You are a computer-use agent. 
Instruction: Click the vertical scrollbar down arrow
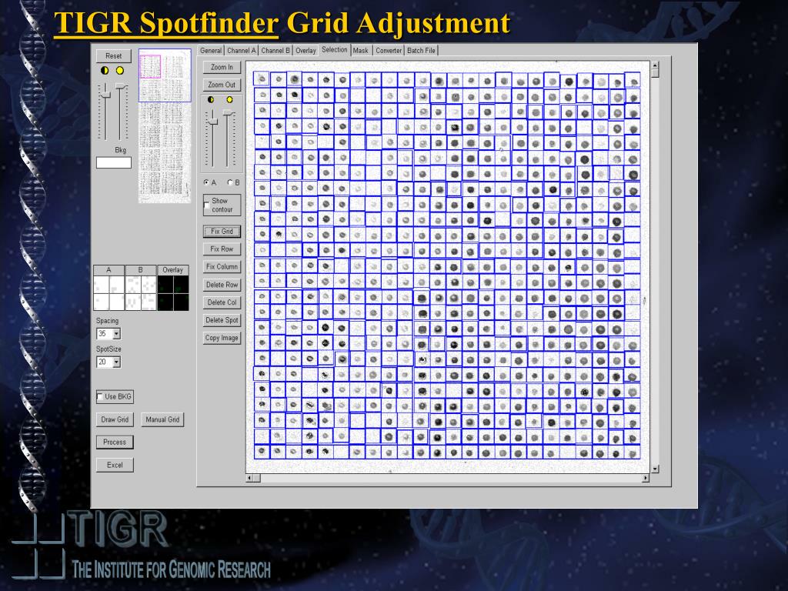tap(655, 469)
